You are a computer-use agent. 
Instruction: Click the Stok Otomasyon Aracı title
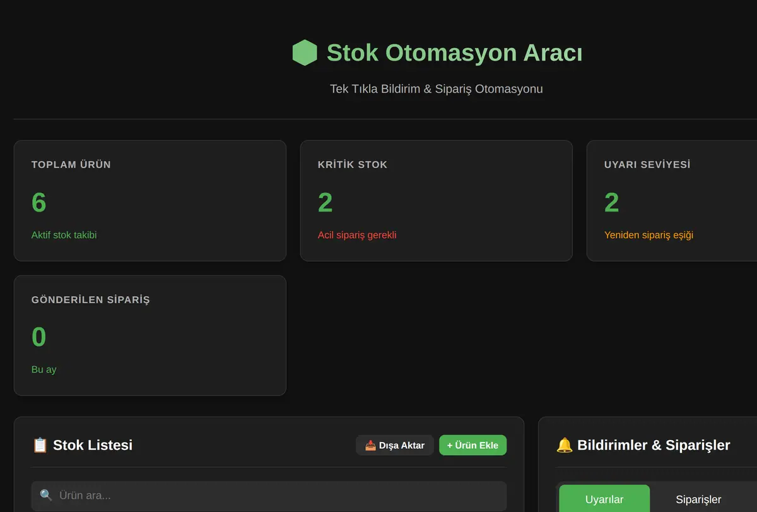click(x=454, y=52)
